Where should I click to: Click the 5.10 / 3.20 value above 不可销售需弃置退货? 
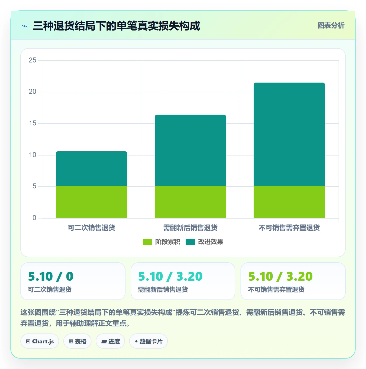pyautogui.click(x=280, y=276)
